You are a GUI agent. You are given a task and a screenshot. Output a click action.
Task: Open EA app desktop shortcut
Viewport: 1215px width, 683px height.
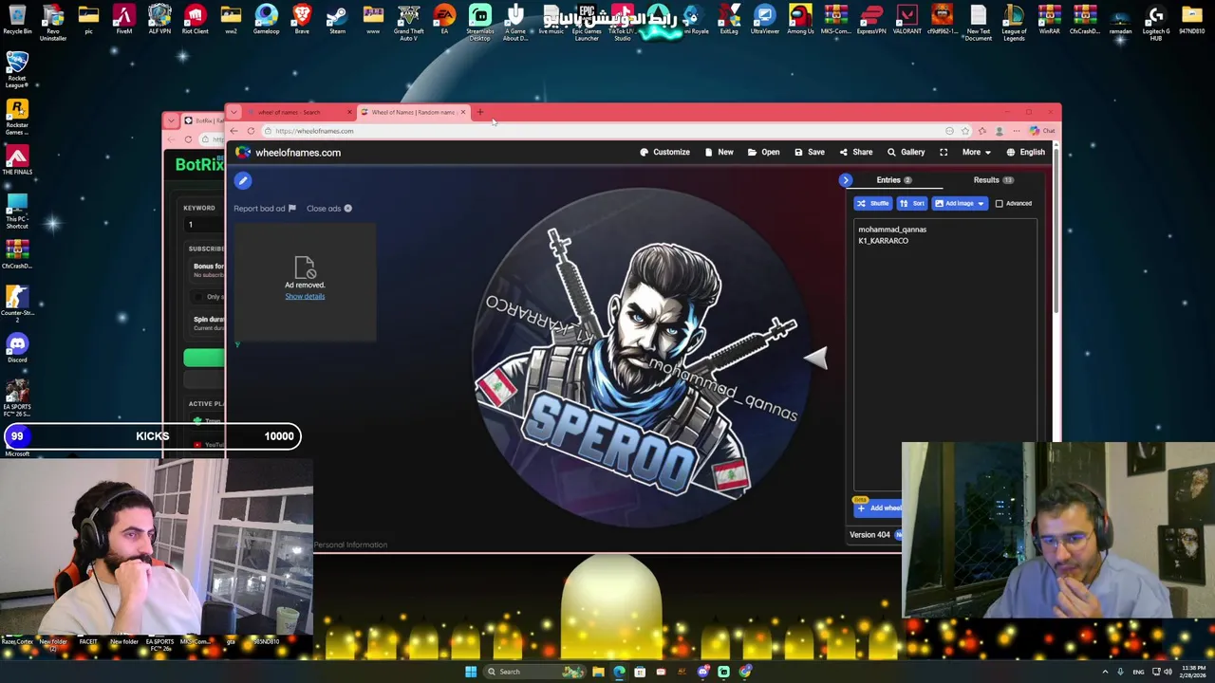click(444, 20)
